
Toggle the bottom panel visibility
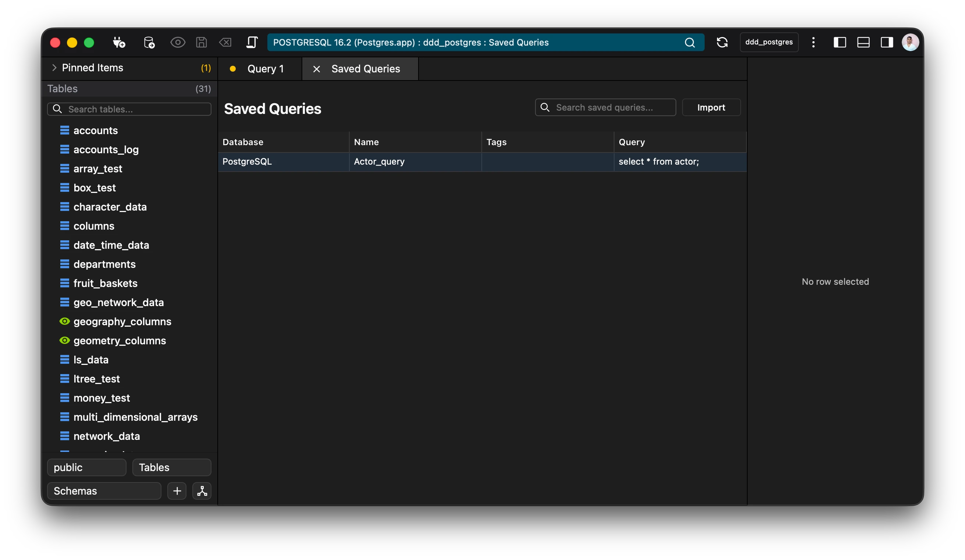coord(863,43)
